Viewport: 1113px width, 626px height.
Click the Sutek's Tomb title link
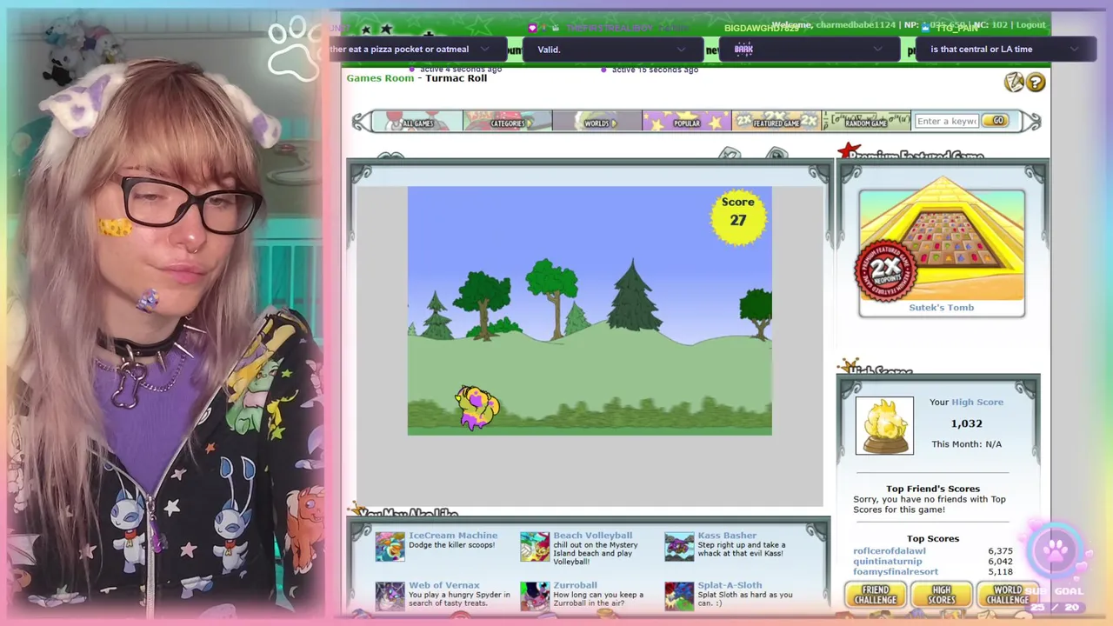pos(942,308)
